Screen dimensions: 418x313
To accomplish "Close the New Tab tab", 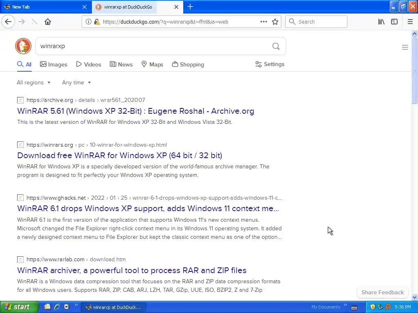I will click(84, 7).
